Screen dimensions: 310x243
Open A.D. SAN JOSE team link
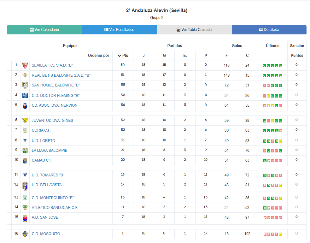click(x=45, y=217)
